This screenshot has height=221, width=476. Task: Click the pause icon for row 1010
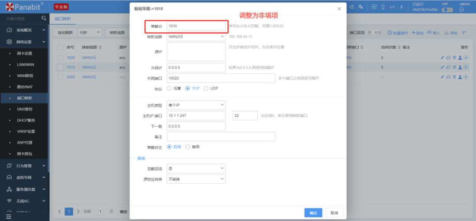click(x=466, y=67)
